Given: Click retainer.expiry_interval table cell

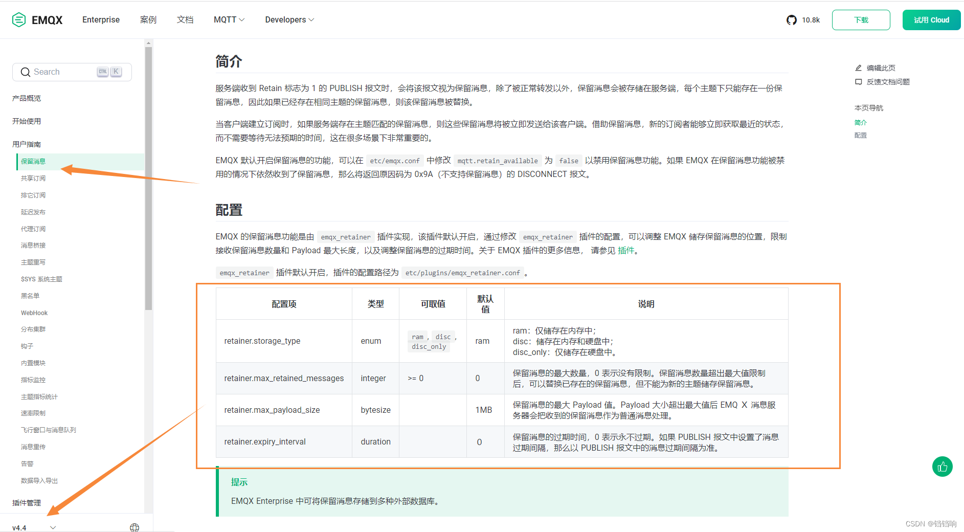Looking at the screenshot, I should 284,442.
